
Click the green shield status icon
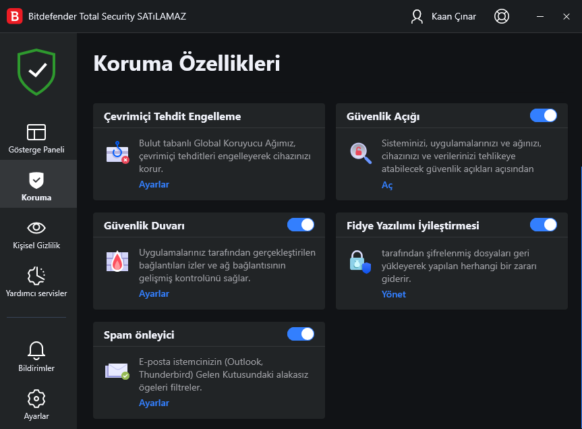pos(36,71)
